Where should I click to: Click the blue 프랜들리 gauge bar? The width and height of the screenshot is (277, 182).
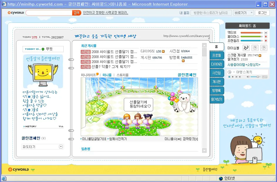coord(251,41)
